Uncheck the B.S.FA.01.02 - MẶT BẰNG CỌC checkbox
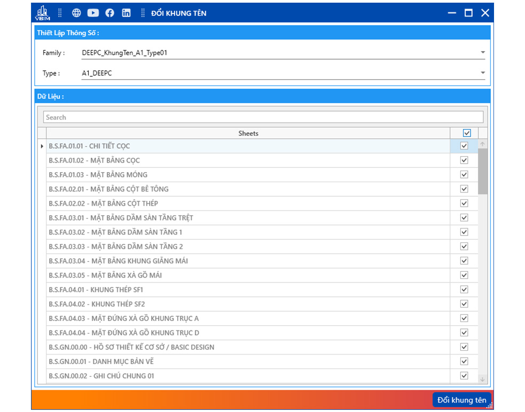Viewport: 525px width, 412px height. point(464,160)
